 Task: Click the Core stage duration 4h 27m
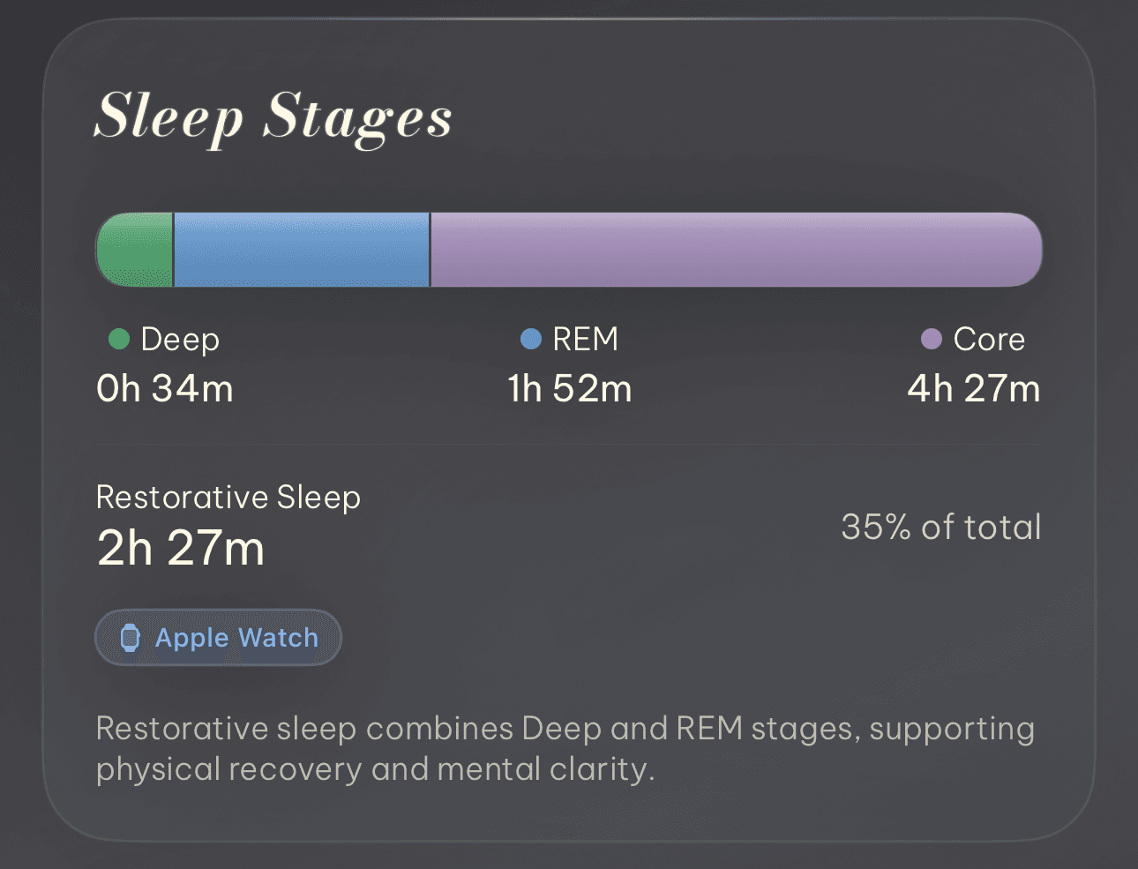pos(974,387)
